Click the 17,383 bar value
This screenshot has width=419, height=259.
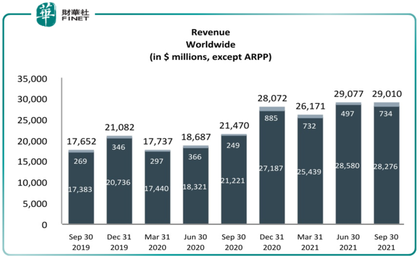80,190
